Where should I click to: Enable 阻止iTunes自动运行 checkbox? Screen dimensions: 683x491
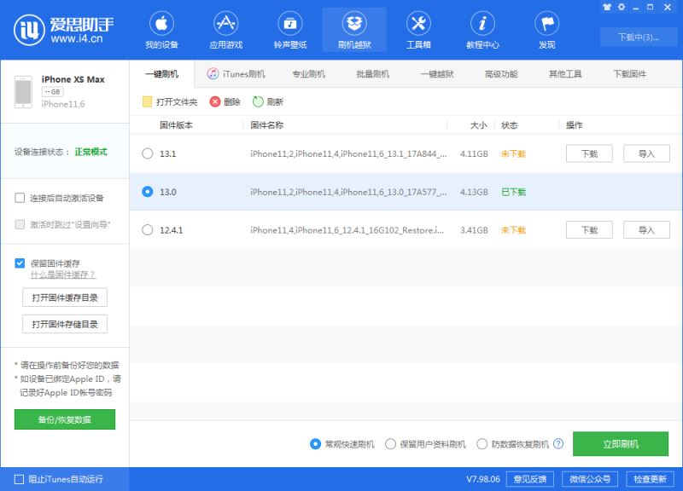(x=19, y=479)
